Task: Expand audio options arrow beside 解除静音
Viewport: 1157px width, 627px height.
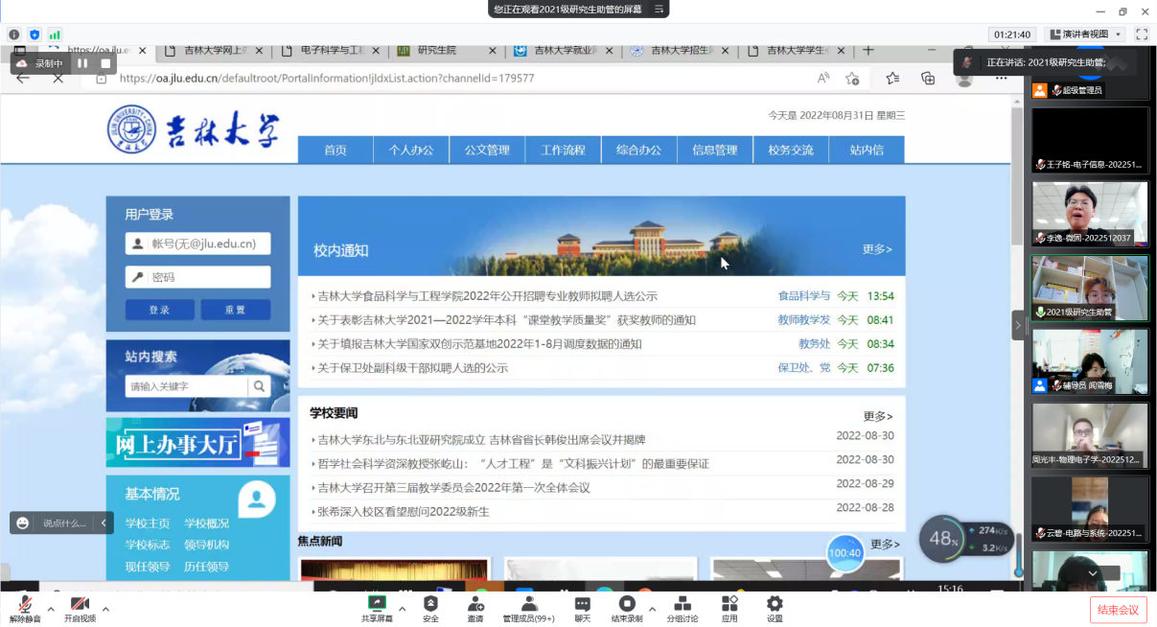Action: pos(51,608)
